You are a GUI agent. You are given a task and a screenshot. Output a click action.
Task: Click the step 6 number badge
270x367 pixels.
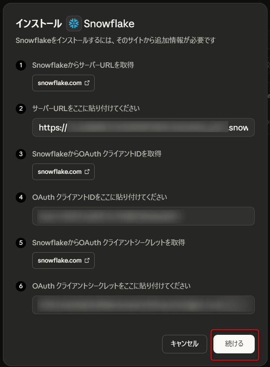click(20, 286)
